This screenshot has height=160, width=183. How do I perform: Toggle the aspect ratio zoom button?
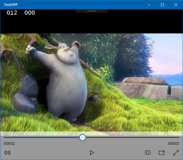coord(148,153)
